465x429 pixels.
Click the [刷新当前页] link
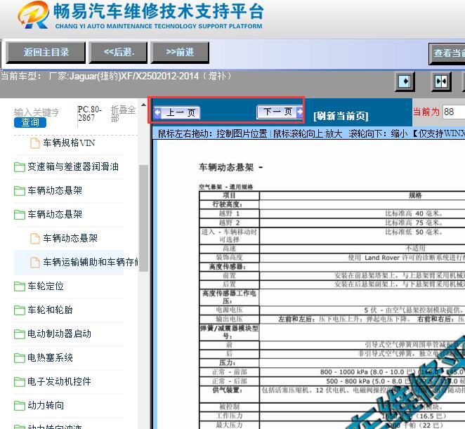coord(341,116)
